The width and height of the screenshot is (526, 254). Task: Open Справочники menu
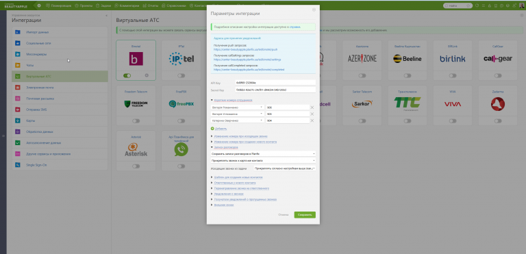tap(174, 5)
